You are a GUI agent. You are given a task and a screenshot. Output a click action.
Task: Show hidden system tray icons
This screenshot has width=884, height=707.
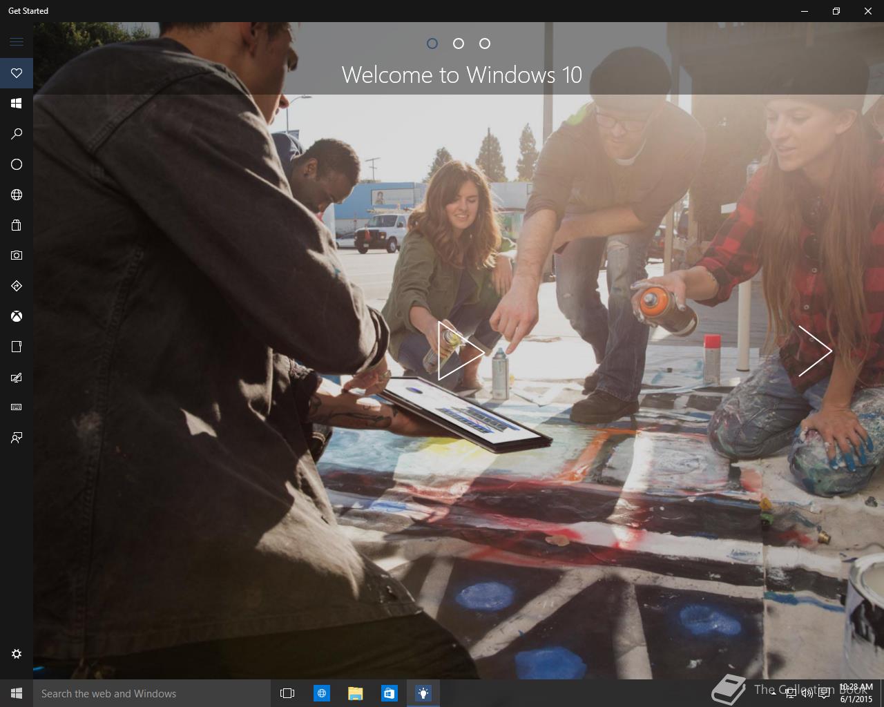(x=773, y=693)
